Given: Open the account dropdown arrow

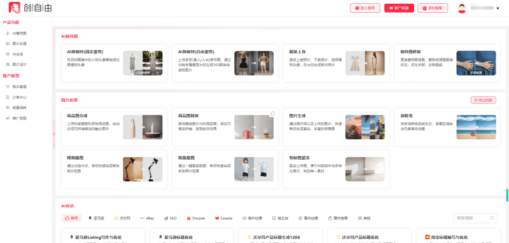Looking at the screenshot, I should click(x=498, y=8).
